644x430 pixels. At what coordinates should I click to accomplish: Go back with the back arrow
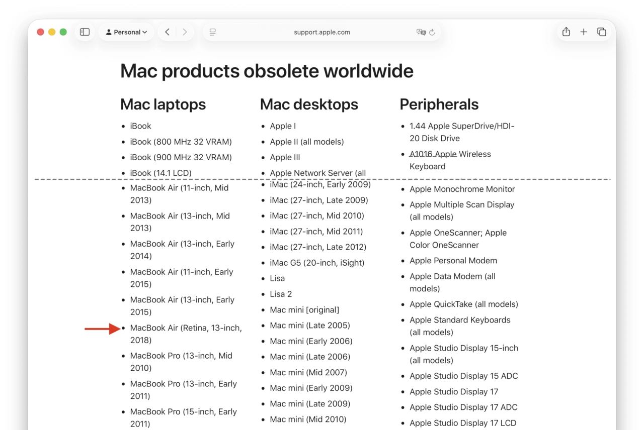tap(167, 32)
